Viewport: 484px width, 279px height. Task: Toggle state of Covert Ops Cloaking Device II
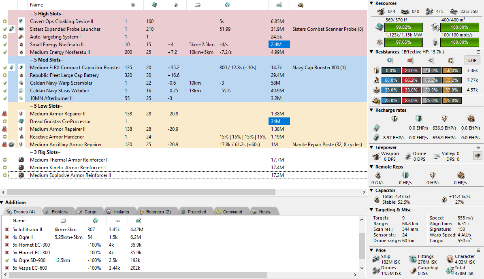pos(4,21)
